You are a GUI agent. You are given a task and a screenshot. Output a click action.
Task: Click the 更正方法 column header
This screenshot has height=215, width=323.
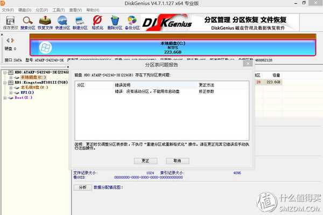[x=223, y=85]
